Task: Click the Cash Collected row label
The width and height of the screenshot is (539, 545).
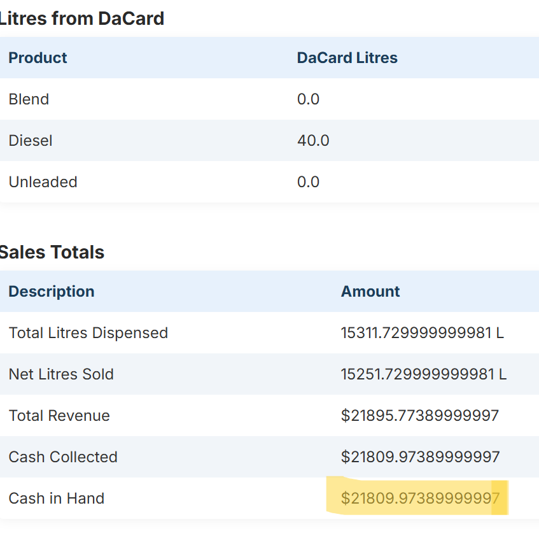Action: [62, 457]
